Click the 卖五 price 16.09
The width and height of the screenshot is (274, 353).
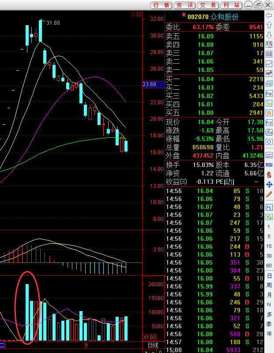coord(206,36)
